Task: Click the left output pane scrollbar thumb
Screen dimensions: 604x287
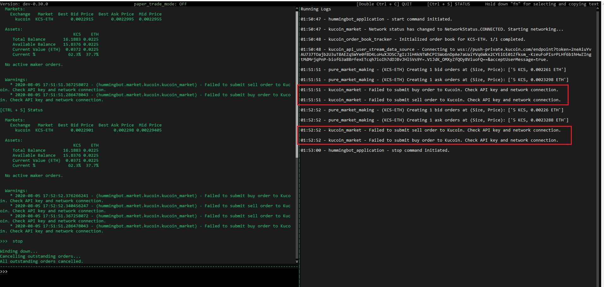Action: click(297, 85)
